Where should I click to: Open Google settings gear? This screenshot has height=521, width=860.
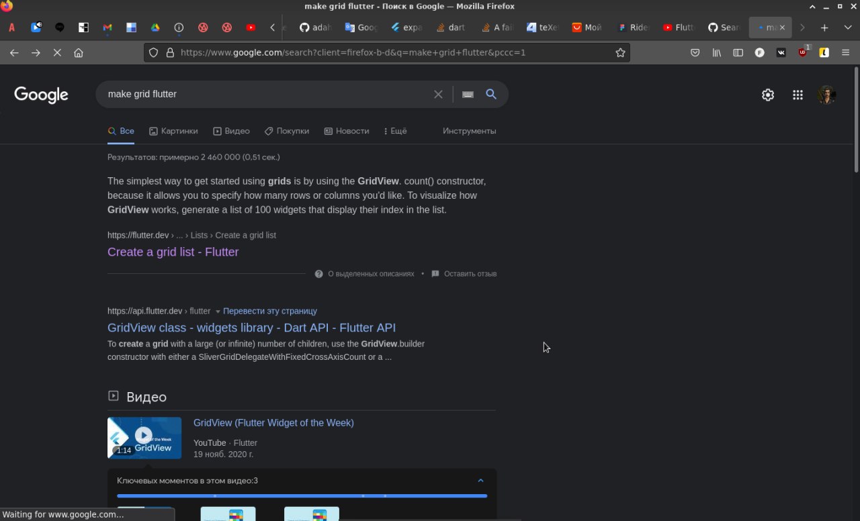(768, 95)
